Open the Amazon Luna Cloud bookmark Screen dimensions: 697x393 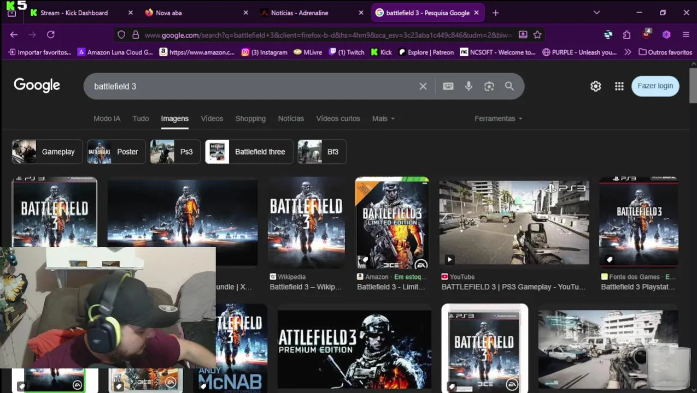[x=115, y=52]
